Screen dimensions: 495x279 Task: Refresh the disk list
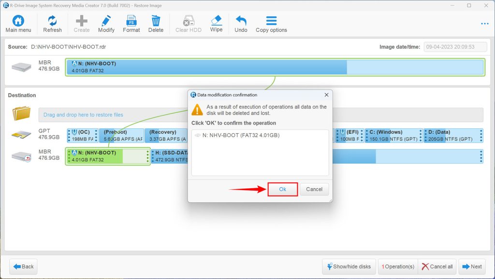click(52, 24)
